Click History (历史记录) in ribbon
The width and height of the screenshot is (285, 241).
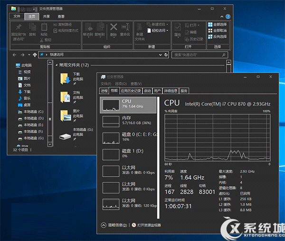point(194,39)
